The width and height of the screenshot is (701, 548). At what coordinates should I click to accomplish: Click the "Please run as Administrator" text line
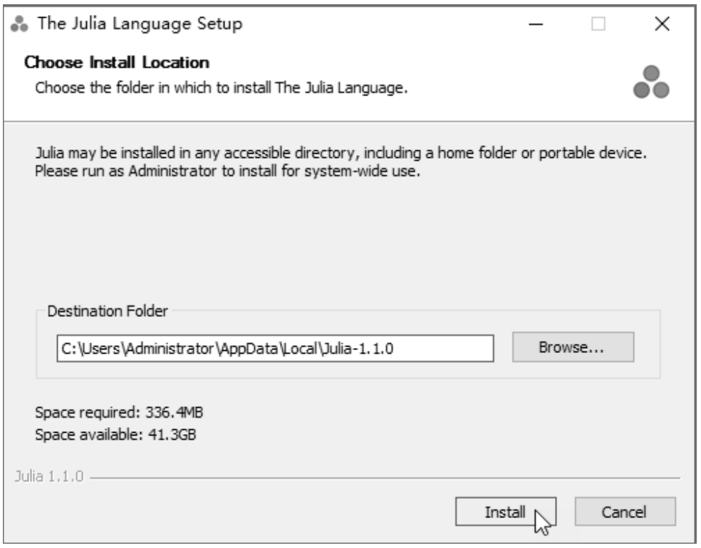[x=227, y=171]
